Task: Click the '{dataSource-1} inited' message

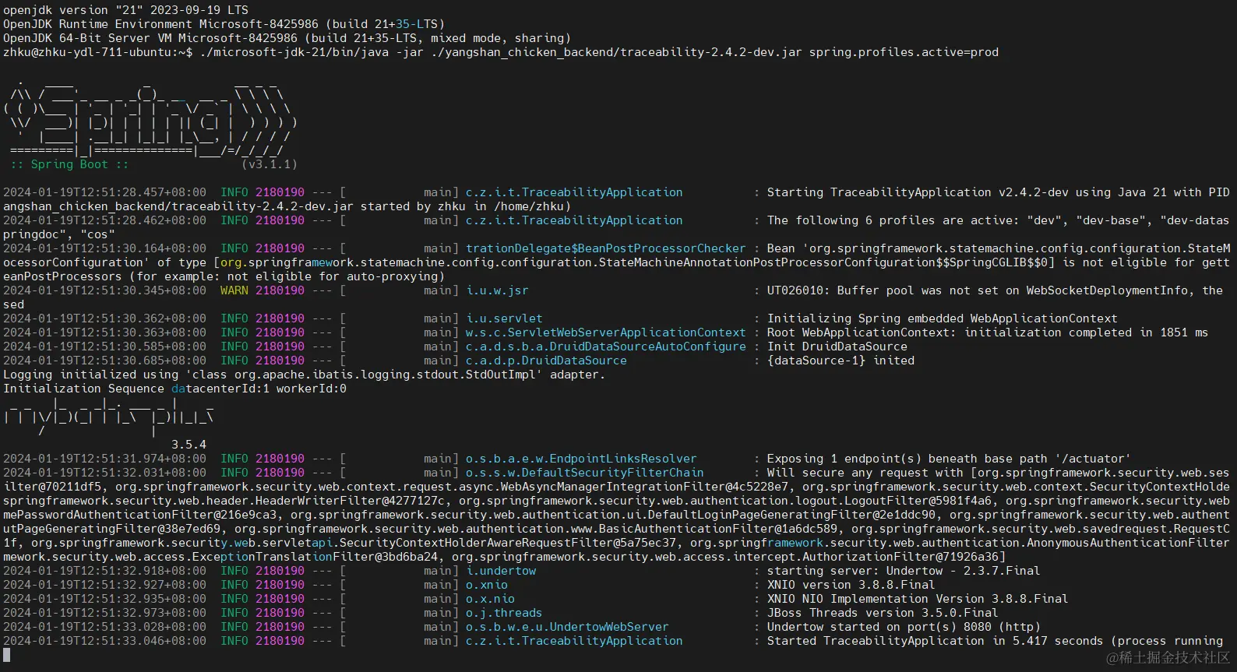Action: [x=841, y=361]
